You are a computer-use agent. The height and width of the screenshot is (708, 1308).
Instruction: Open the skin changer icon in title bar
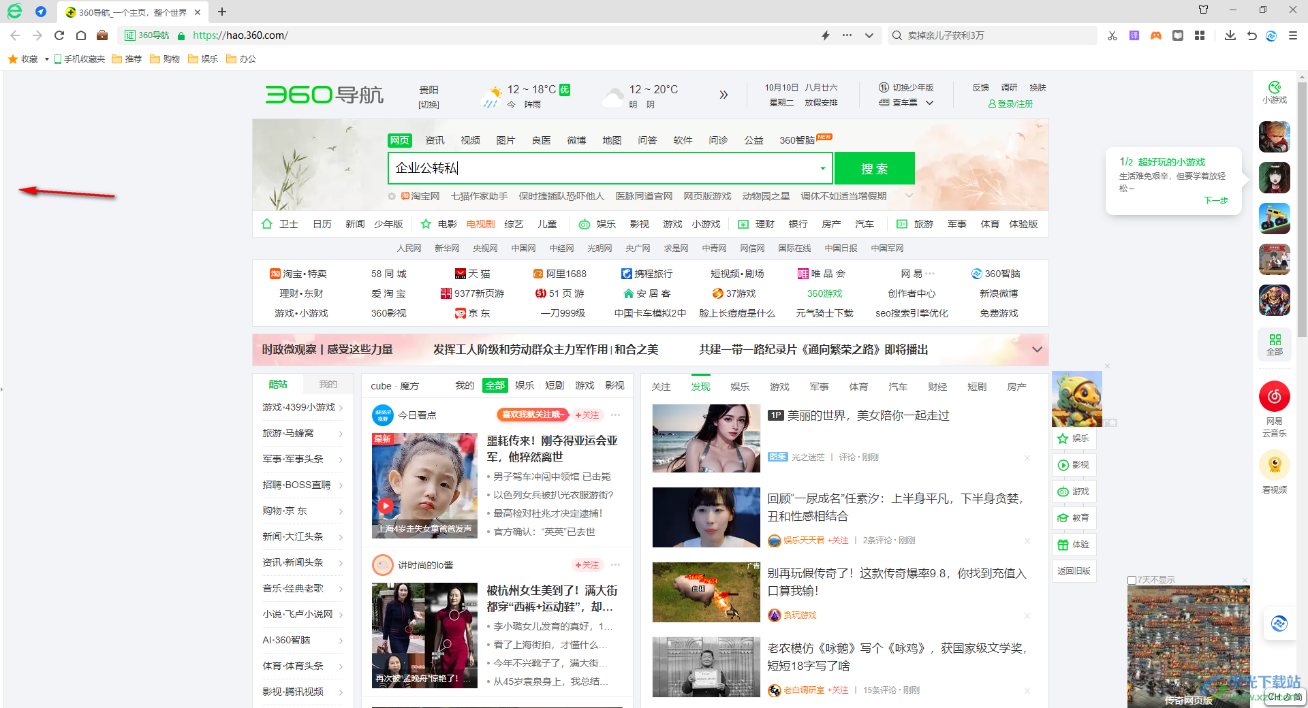[1204, 10]
